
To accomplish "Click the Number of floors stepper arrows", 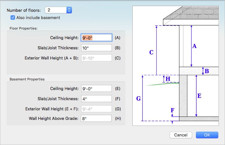I will pos(69,10).
